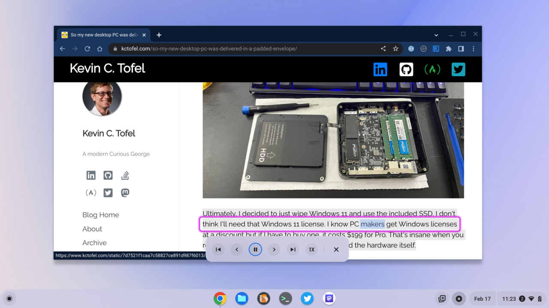This screenshot has height=308, width=549.
Task: Reload the current page
Action: [x=87, y=49]
